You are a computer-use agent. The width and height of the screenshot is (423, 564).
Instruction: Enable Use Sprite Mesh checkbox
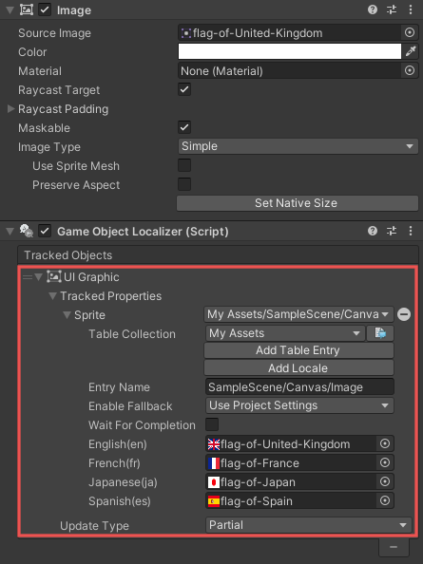(184, 165)
